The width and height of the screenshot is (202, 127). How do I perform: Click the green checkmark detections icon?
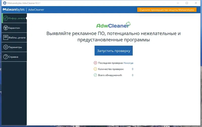pos(95,75)
